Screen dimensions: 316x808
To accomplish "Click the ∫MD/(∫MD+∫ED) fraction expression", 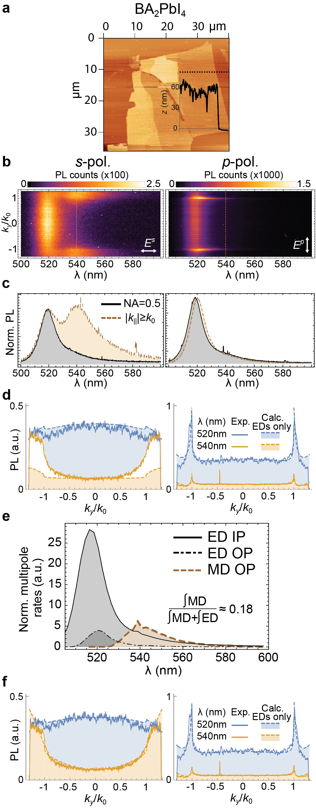I will (x=193, y=609).
